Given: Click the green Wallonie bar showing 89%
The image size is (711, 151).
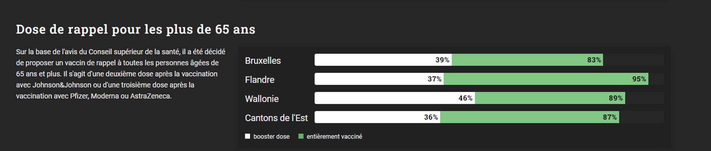Looking at the screenshot, I should [x=550, y=98].
